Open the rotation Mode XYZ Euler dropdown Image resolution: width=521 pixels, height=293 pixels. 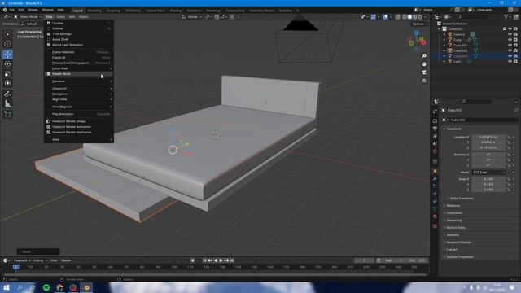pyautogui.click(x=488, y=172)
